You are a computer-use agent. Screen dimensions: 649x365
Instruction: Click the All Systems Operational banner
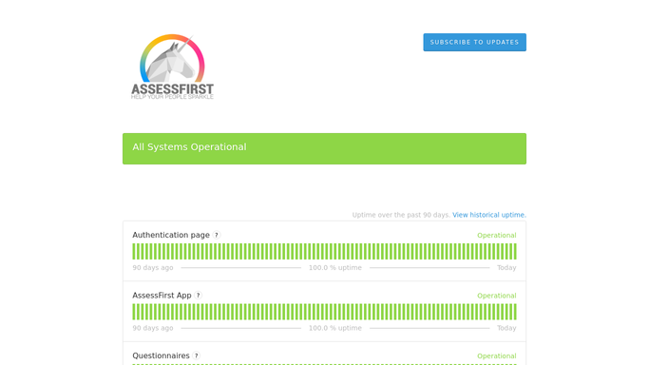coord(325,148)
